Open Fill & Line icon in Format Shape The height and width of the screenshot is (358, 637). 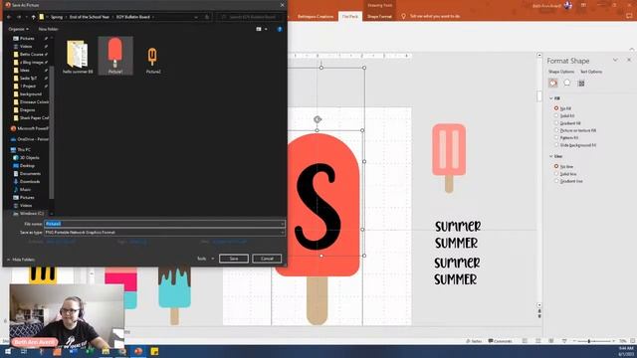553,84
